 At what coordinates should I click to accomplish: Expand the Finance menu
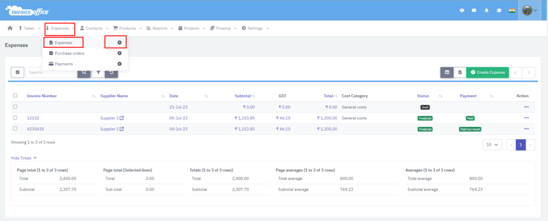click(223, 28)
